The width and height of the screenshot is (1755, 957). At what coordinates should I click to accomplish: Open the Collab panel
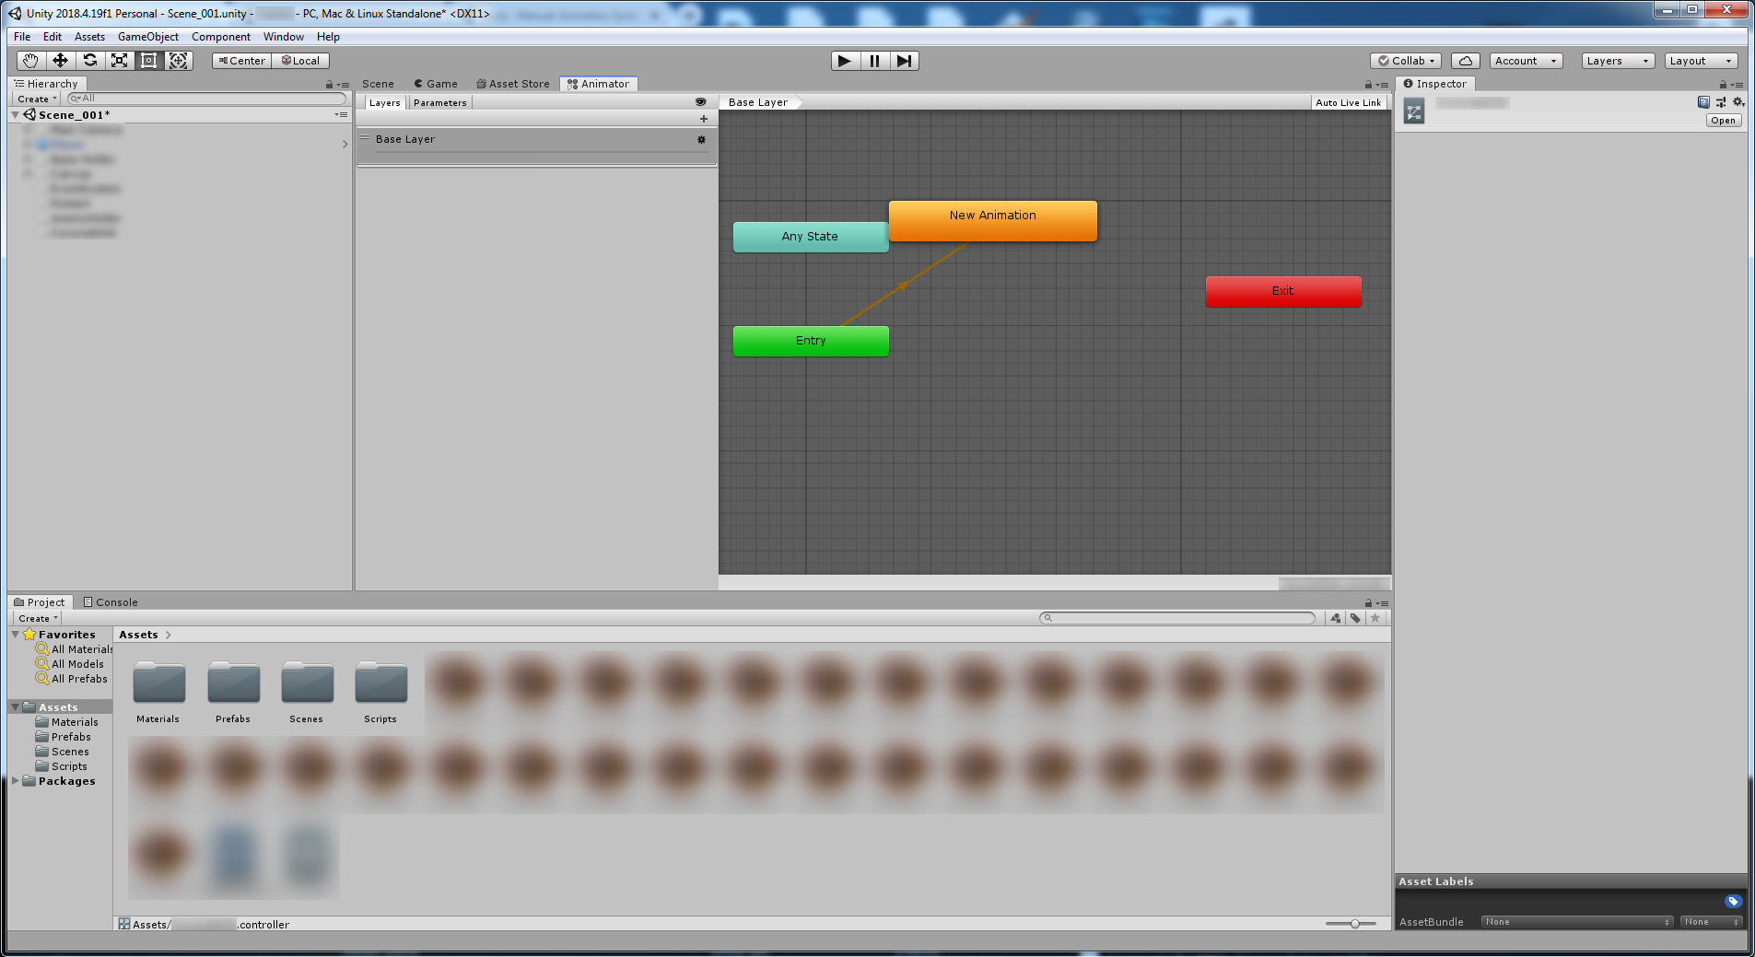point(1405,60)
